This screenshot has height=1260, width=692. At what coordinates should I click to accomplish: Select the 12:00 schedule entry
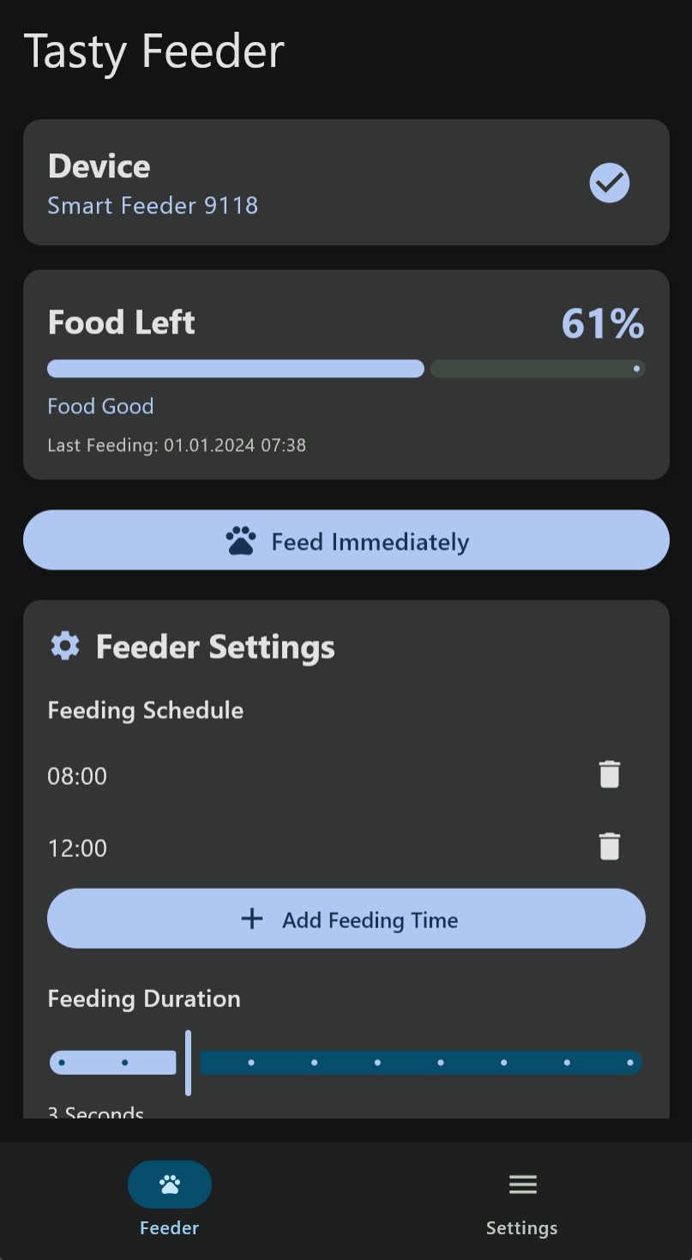(x=77, y=848)
